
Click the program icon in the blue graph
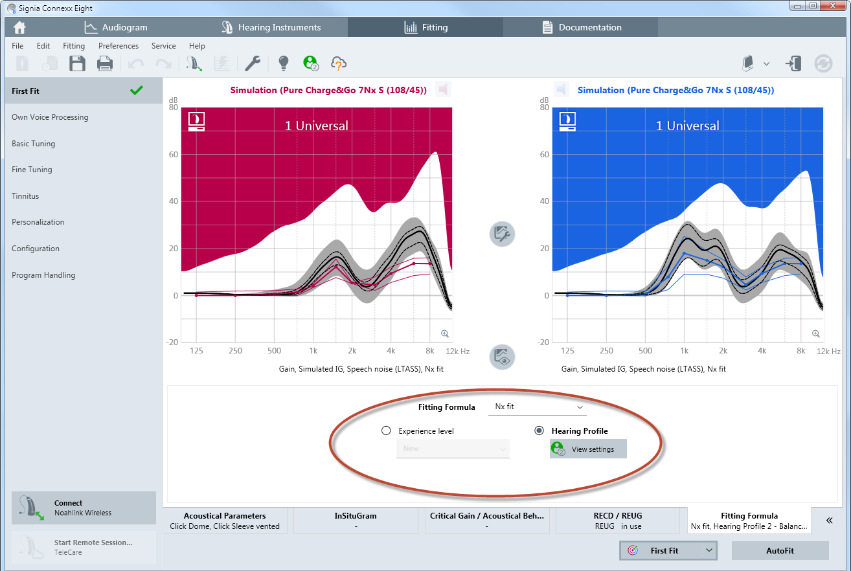pyautogui.click(x=568, y=122)
